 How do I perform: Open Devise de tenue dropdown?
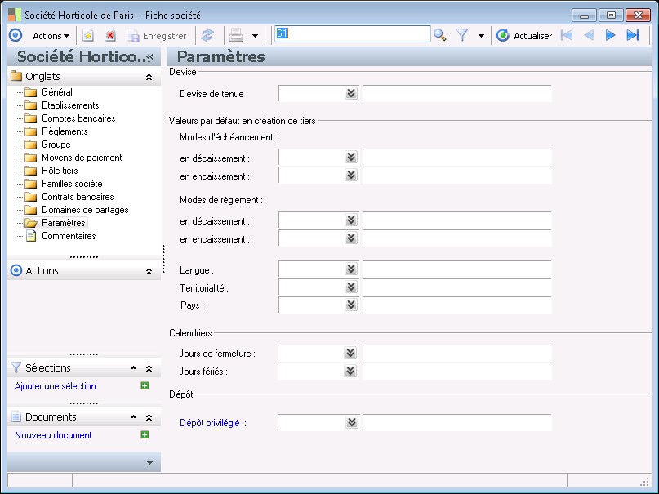[351, 93]
